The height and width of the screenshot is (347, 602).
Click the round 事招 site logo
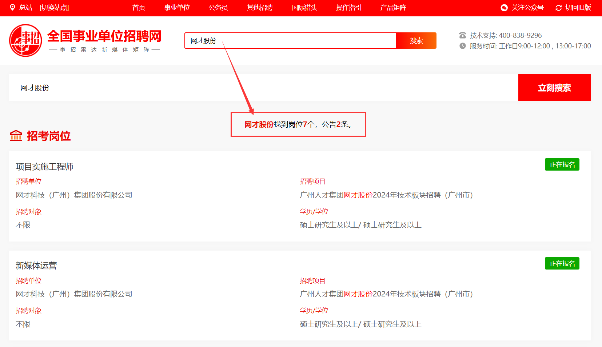[25, 40]
